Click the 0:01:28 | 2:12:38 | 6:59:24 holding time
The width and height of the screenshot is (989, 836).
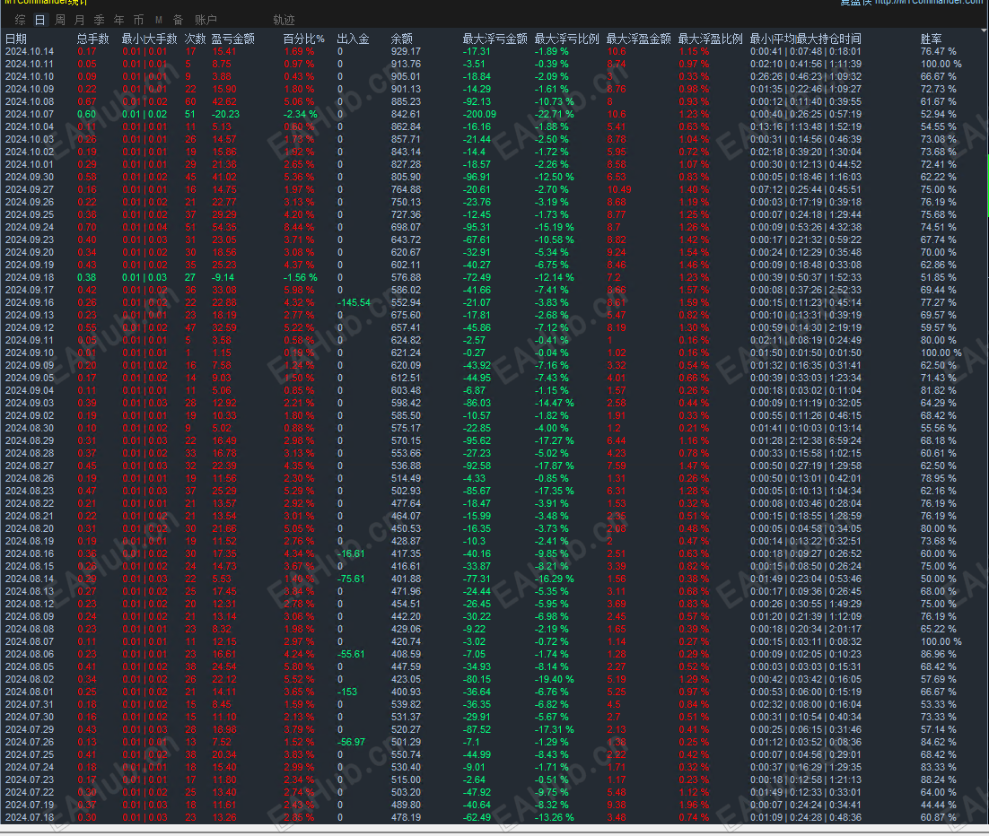pos(805,441)
